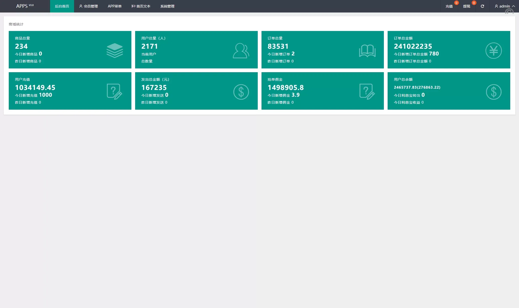The height and width of the screenshot is (308, 519).
Task: Click yen circle icon on 订单总金额 card
Action: (493, 51)
